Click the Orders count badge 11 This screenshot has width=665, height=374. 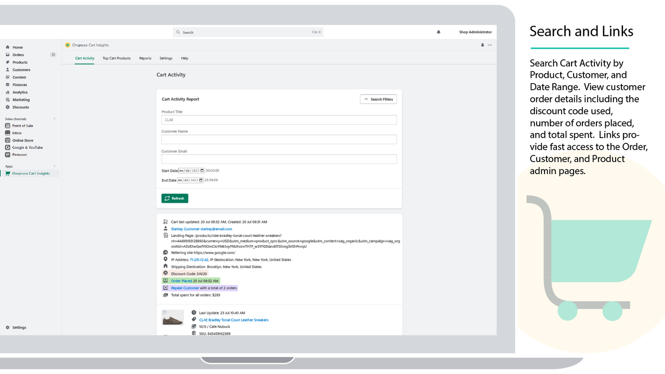[53, 55]
